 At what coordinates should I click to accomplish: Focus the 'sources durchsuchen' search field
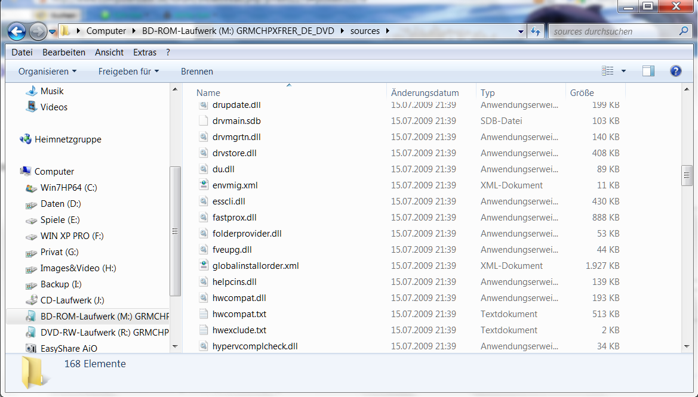pos(614,32)
